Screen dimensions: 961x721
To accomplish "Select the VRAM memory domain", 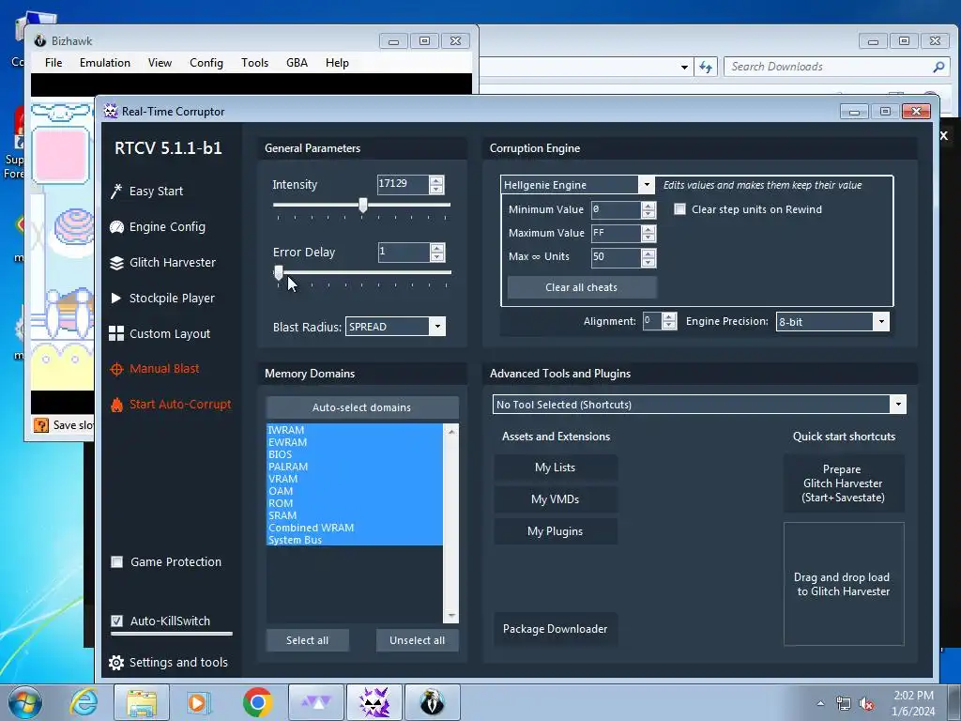I will tap(354, 479).
